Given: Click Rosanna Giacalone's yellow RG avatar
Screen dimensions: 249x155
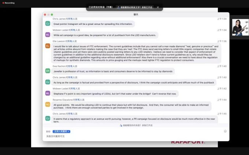Looking at the screenshot, I should point(48,104).
